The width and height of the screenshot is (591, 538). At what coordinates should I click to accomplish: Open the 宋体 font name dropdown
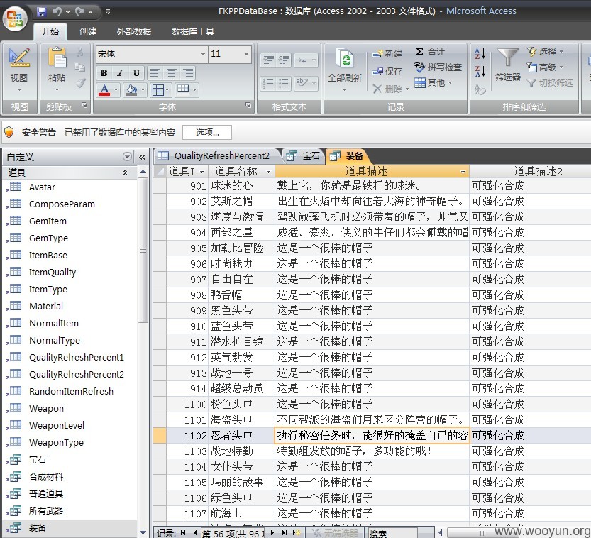click(x=203, y=54)
